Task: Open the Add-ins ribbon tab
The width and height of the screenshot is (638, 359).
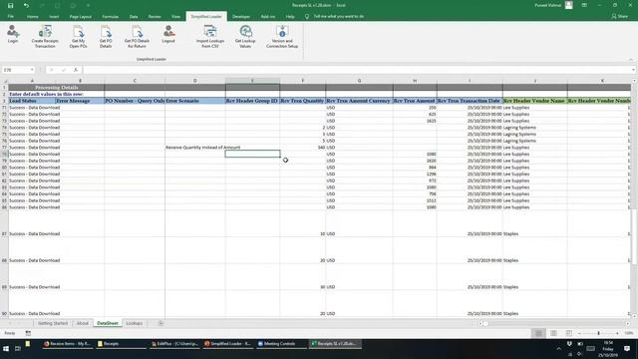Action: (268, 16)
